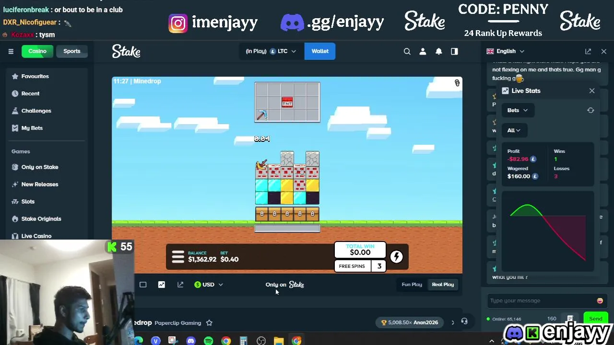Click the Stake logo in header
The width and height of the screenshot is (614, 345).
(126, 51)
